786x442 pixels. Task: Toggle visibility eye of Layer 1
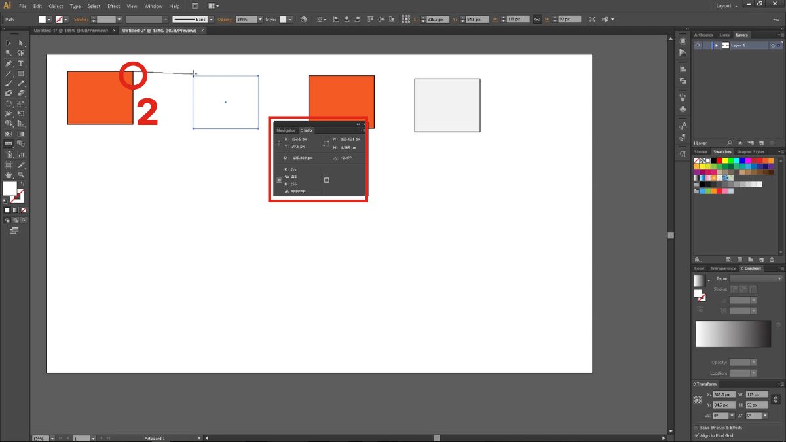(698, 45)
